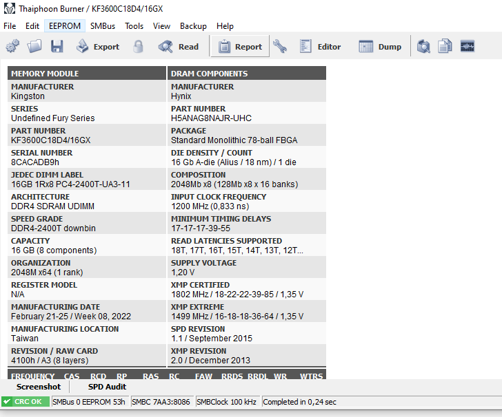This screenshot has width=502, height=417.
Task: Open the Tools menu
Action: [134, 26]
